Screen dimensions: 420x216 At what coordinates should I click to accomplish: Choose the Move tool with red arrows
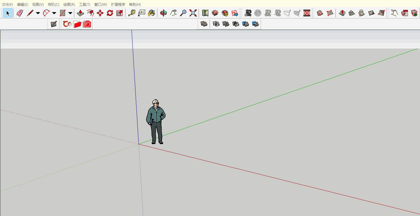pyautogui.click(x=100, y=13)
